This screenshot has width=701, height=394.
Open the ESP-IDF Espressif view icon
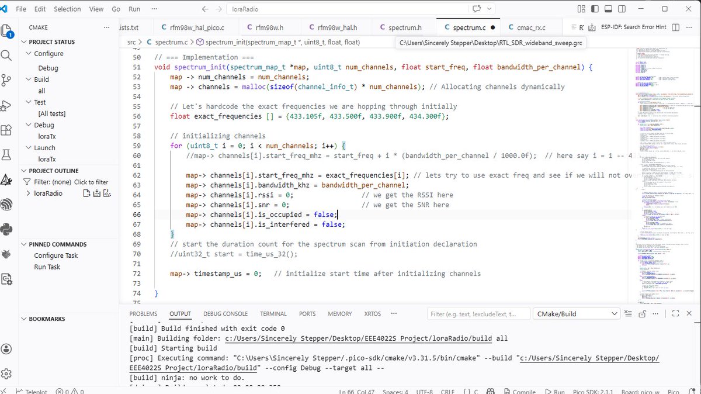(x=6, y=205)
